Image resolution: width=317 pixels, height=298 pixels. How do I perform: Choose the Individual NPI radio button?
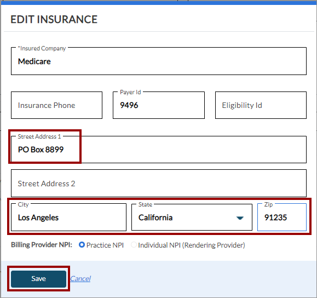click(134, 245)
